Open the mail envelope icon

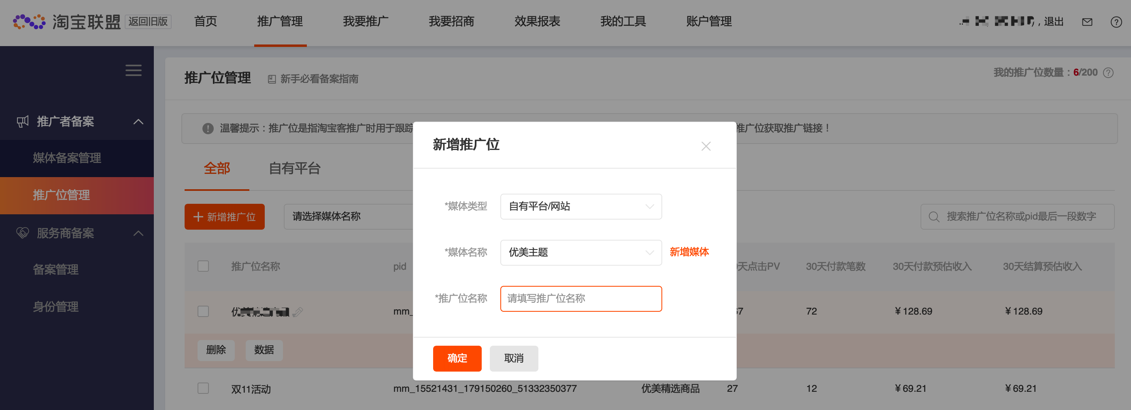point(1087,22)
